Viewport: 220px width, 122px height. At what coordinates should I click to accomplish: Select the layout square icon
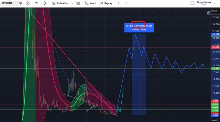192,3
